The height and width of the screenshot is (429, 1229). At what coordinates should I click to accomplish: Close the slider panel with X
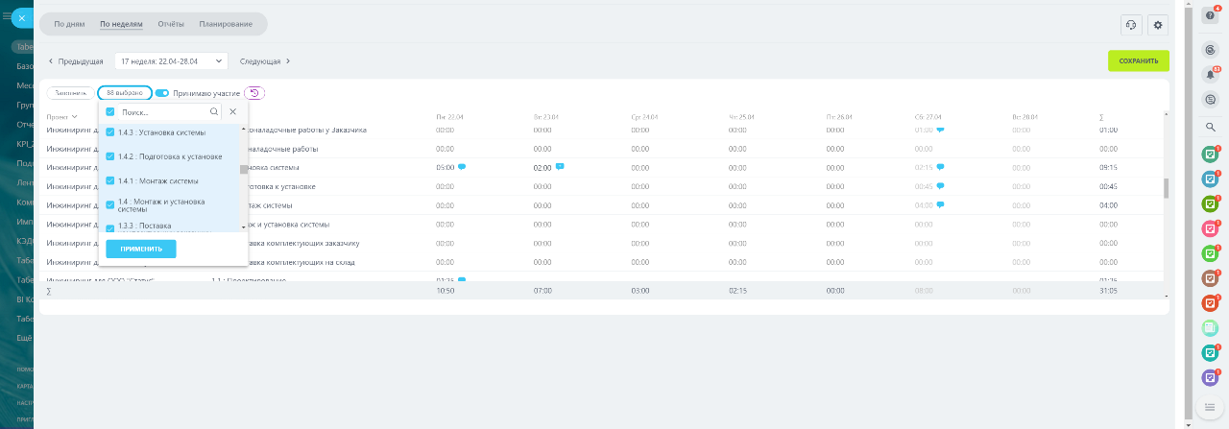[22, 18]
